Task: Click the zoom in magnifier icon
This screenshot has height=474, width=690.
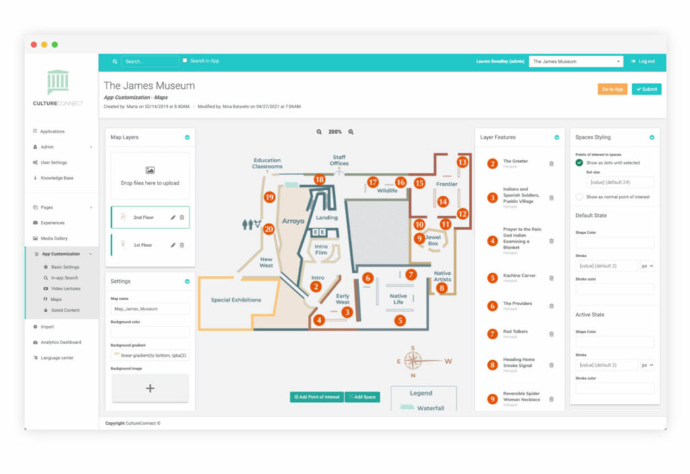Action: [351, 132]
